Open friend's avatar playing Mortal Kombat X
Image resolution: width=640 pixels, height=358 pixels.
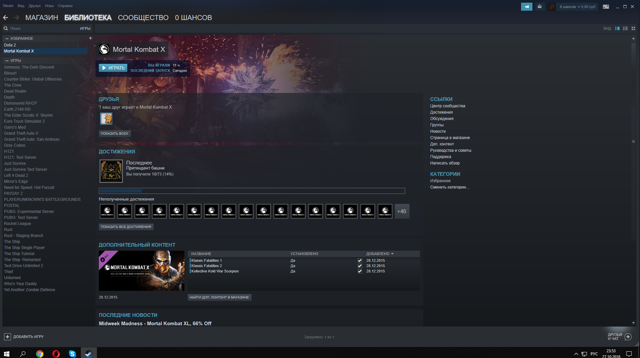pyautogui.click(x=106, y=119)
